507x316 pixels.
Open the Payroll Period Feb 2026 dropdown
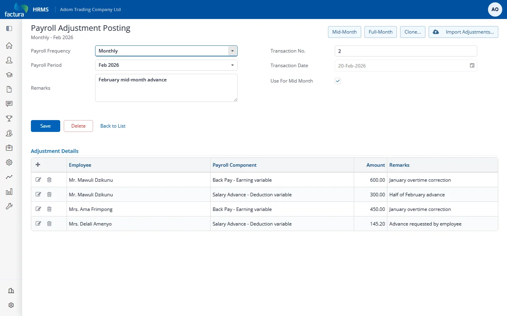[166, 65]
